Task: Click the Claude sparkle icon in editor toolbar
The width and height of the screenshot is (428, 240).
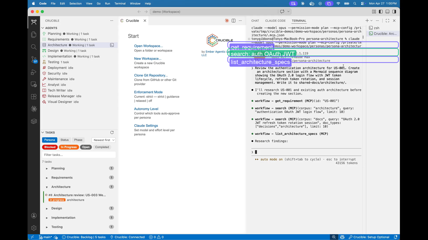Action: 227,21
